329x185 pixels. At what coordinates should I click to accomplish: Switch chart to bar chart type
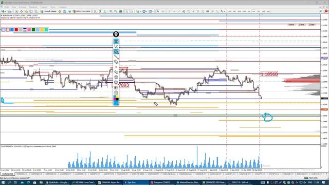(95, 11)
